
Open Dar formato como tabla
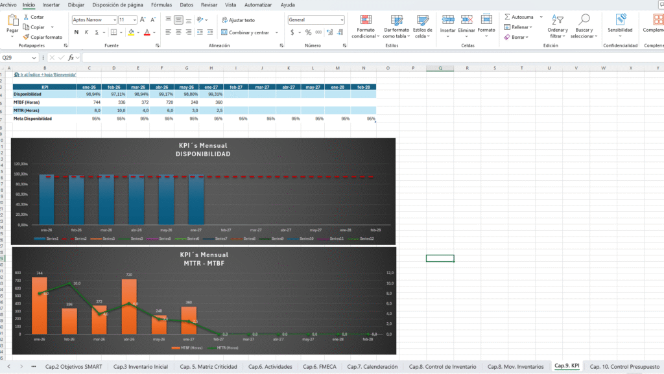[396, 26]
